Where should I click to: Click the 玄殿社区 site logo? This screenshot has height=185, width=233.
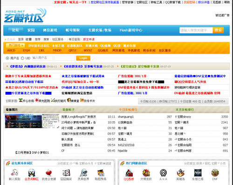pyautogui.click(x=25, y=16)
